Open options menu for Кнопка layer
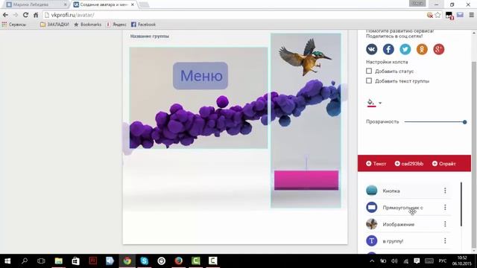 (x=445, y=191)
